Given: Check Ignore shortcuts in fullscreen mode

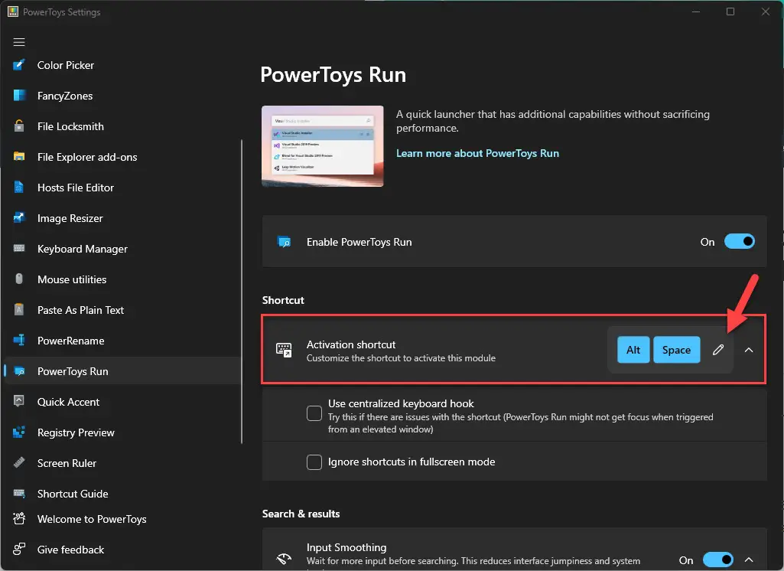Looking at the screenshot, I should click(314, 462).
